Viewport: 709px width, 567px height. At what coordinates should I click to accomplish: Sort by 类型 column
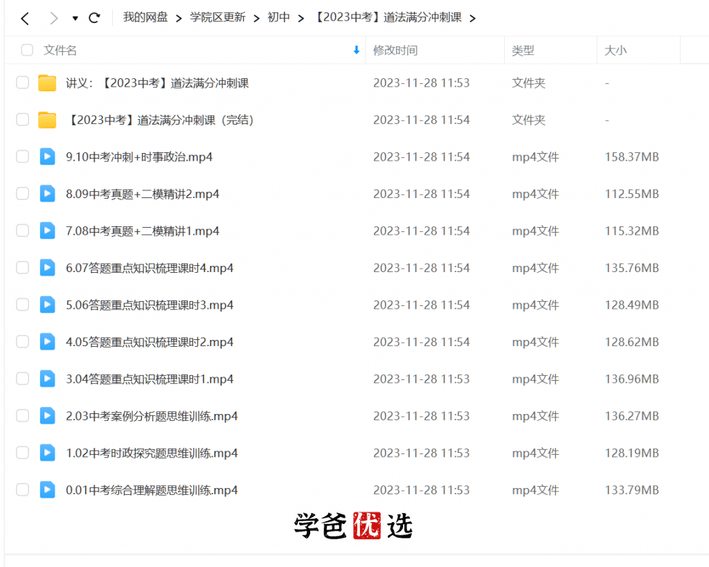pyautogui.click(x=523, y=50)
